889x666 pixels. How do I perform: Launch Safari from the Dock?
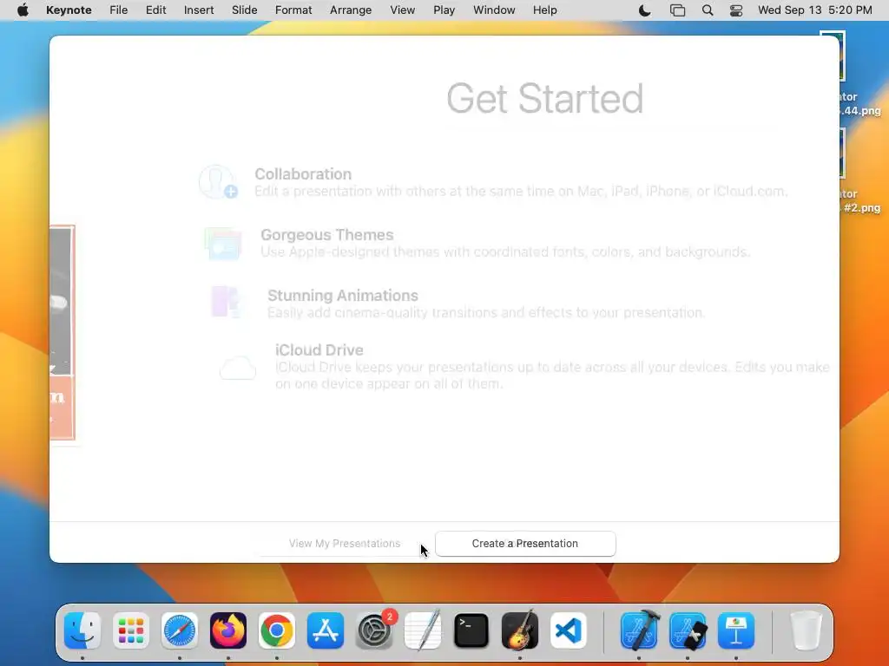tap(180, 630)
